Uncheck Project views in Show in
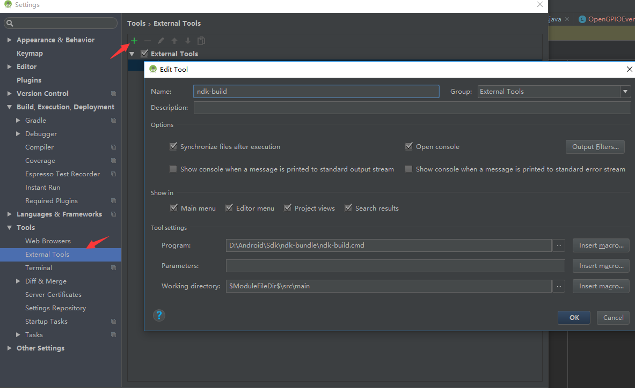 pyautogui.click(x=288, y=208)
